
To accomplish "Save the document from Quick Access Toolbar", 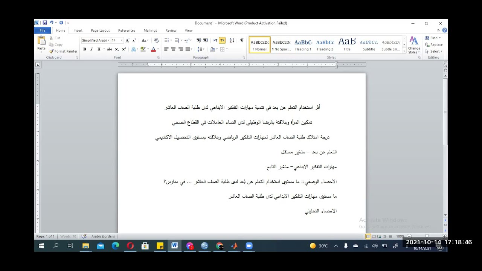I will click(45, 23).
